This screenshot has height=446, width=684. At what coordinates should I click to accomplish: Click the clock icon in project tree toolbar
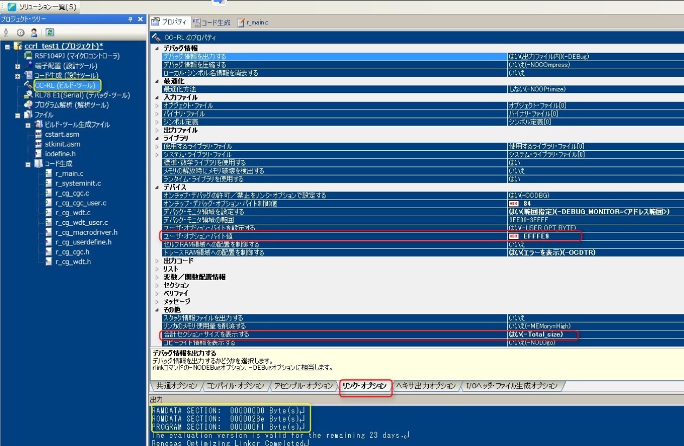click(x=21, y=32)
